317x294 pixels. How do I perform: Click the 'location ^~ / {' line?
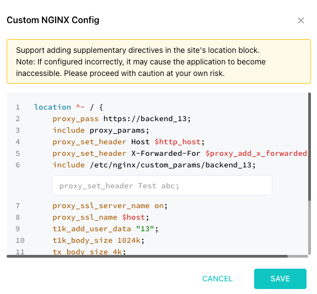click(68, 107)
